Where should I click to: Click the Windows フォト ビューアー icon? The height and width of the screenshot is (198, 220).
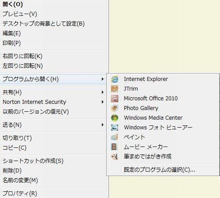114,128
